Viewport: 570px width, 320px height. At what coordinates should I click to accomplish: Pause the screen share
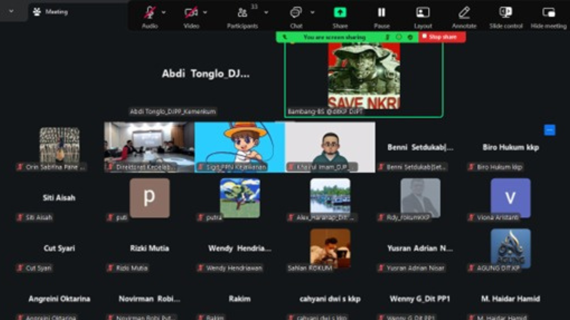point(381,13)
